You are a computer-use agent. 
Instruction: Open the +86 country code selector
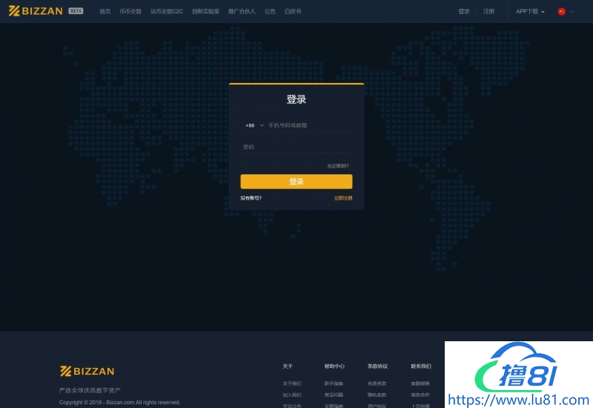click(x=254, y=125)
